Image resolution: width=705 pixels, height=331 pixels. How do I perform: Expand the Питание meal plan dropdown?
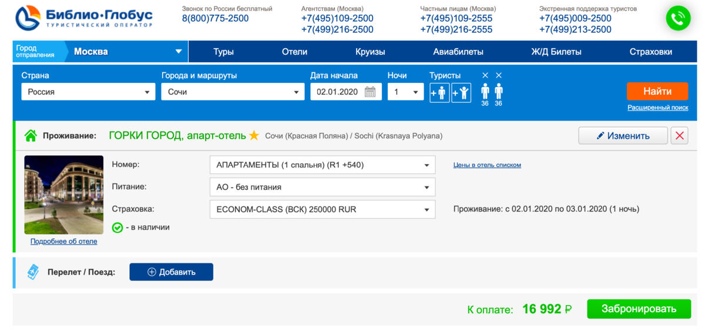pos(323,187)
